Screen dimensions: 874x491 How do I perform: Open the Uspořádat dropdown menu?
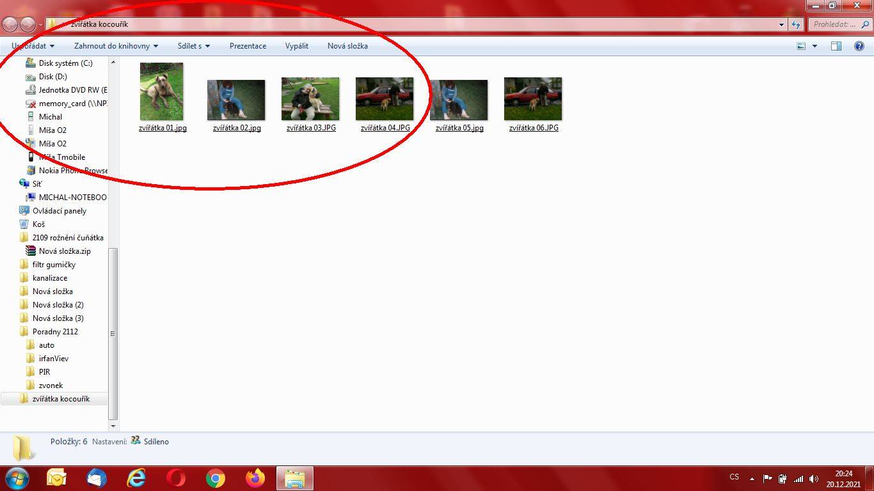point(33,46)
